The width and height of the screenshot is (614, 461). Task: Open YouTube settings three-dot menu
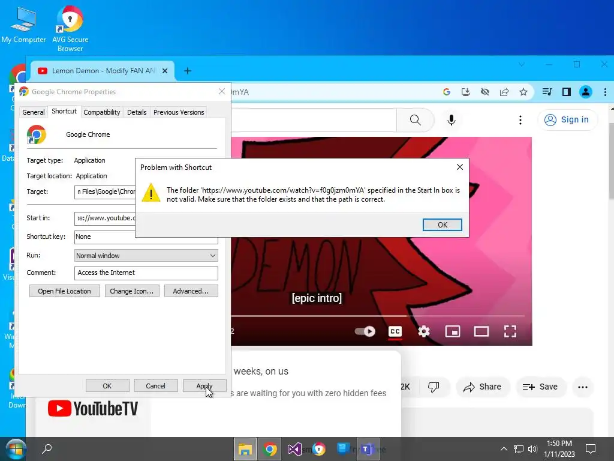(520, 120)
